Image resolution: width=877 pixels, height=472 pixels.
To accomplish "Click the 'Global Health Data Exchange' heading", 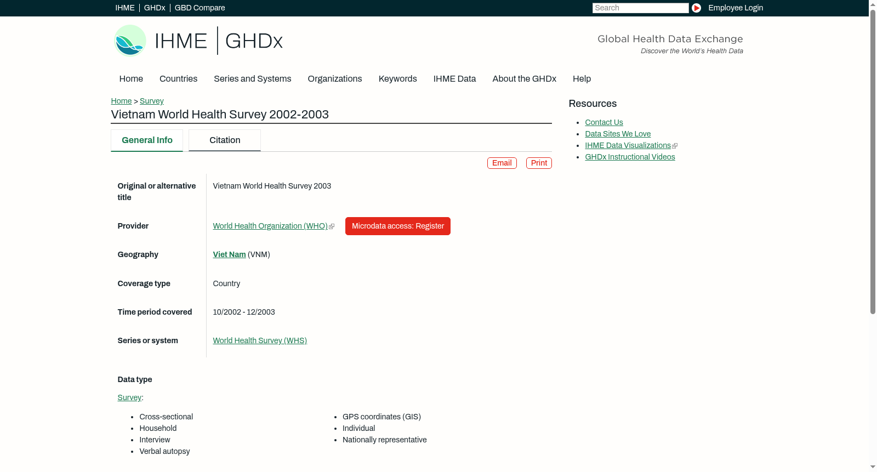I will (670, 39).
